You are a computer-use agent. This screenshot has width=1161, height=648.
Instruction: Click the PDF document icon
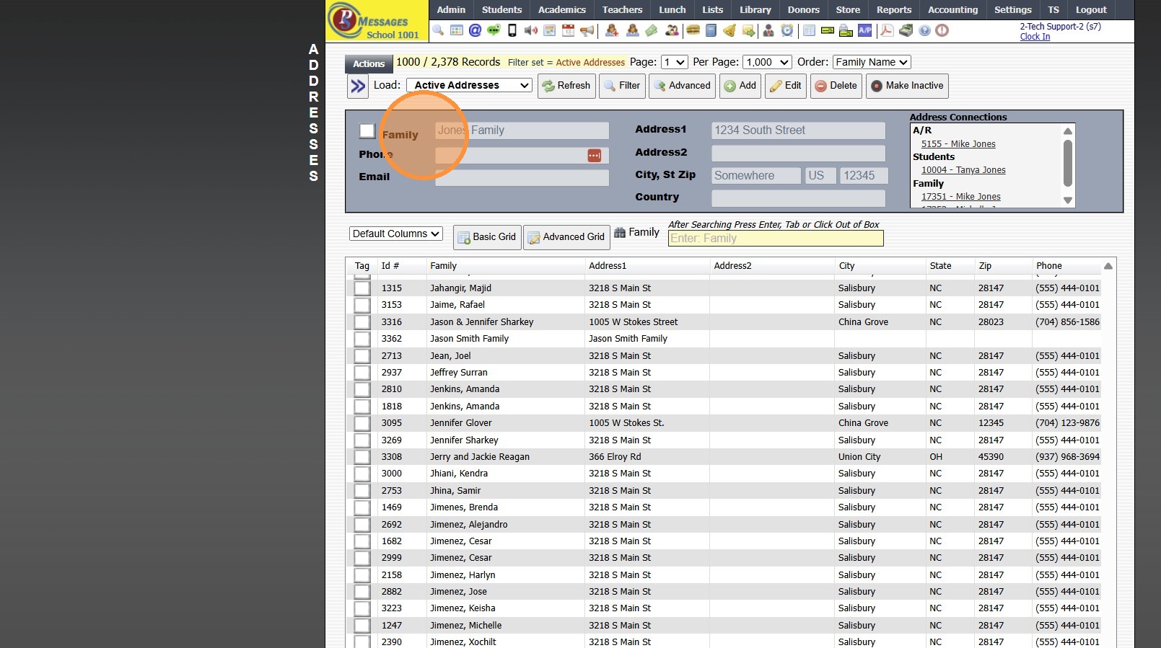pos(887,30)
